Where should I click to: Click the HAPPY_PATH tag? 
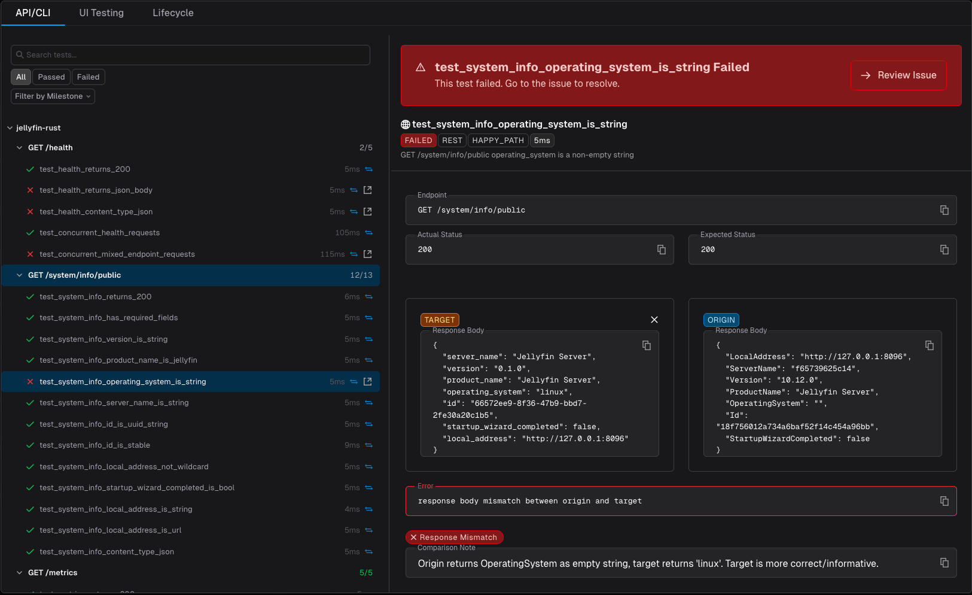[498, 141]
